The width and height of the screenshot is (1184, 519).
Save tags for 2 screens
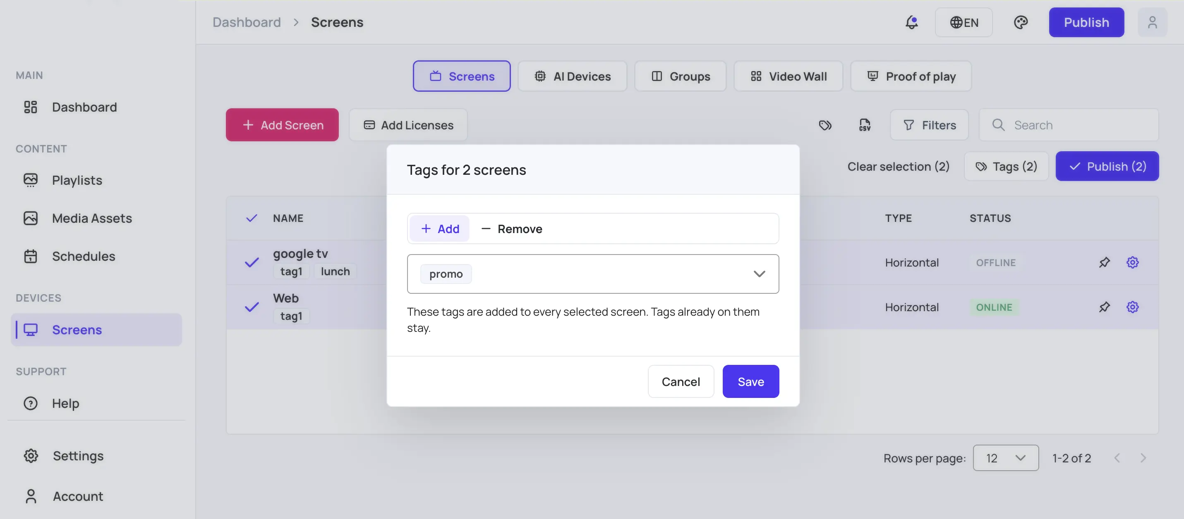[750, 382]
